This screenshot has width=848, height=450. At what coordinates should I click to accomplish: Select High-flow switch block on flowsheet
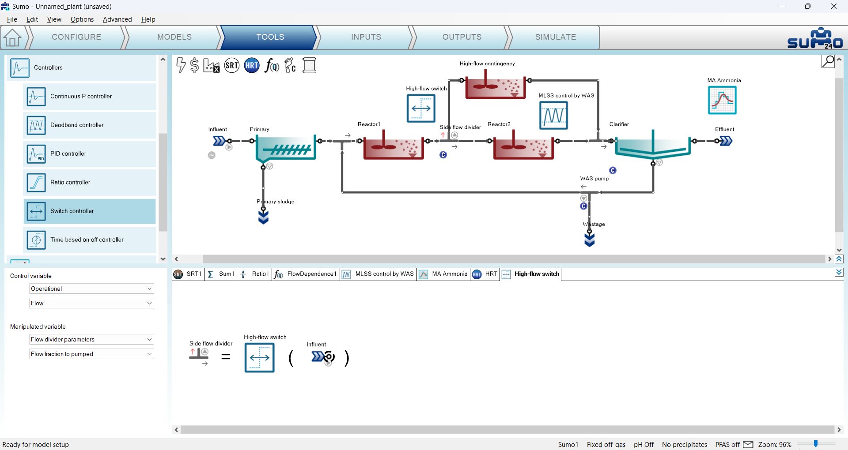[421, 108]
